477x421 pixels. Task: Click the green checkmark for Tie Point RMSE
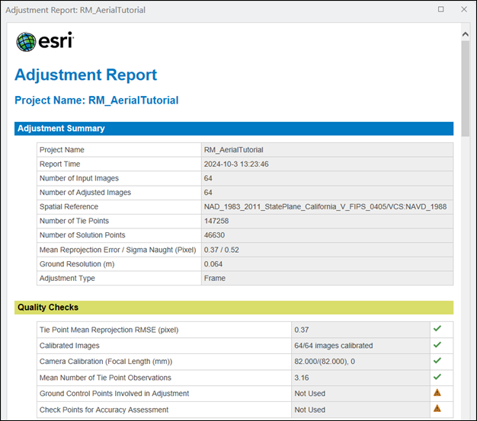click(x=437, y=329)
